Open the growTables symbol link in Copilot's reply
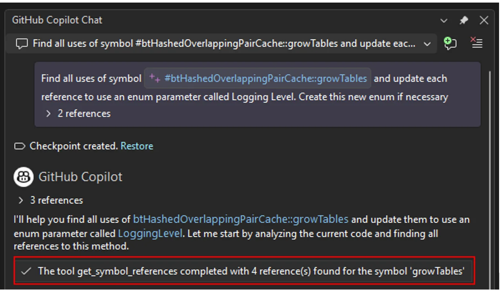 (240, 220)
